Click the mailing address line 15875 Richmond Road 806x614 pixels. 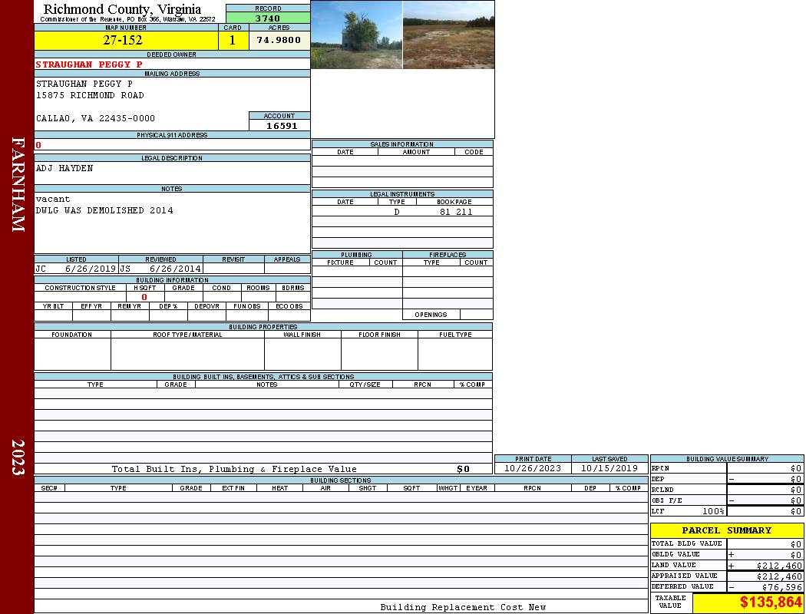pos(90,95)
